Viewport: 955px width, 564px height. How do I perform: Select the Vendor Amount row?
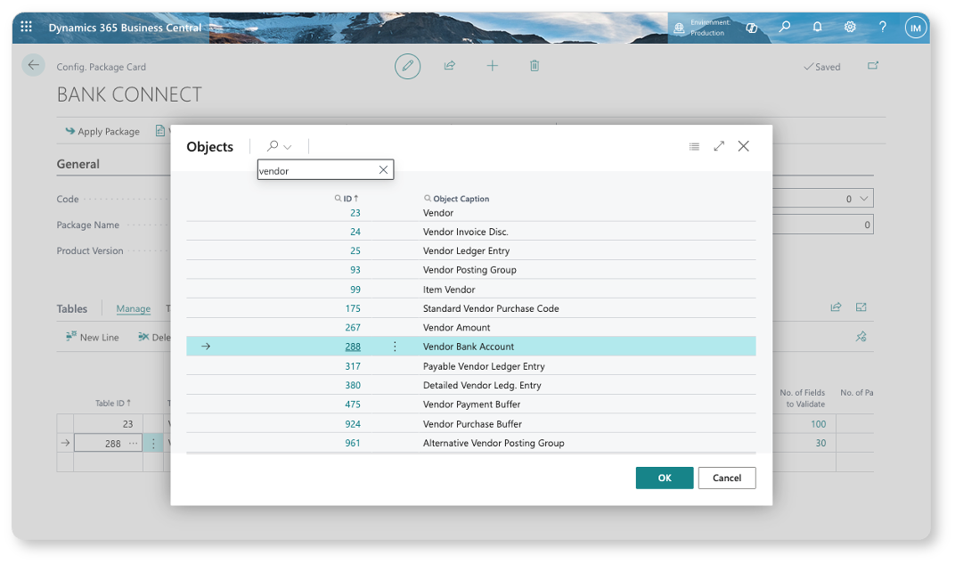click(470, 327)
